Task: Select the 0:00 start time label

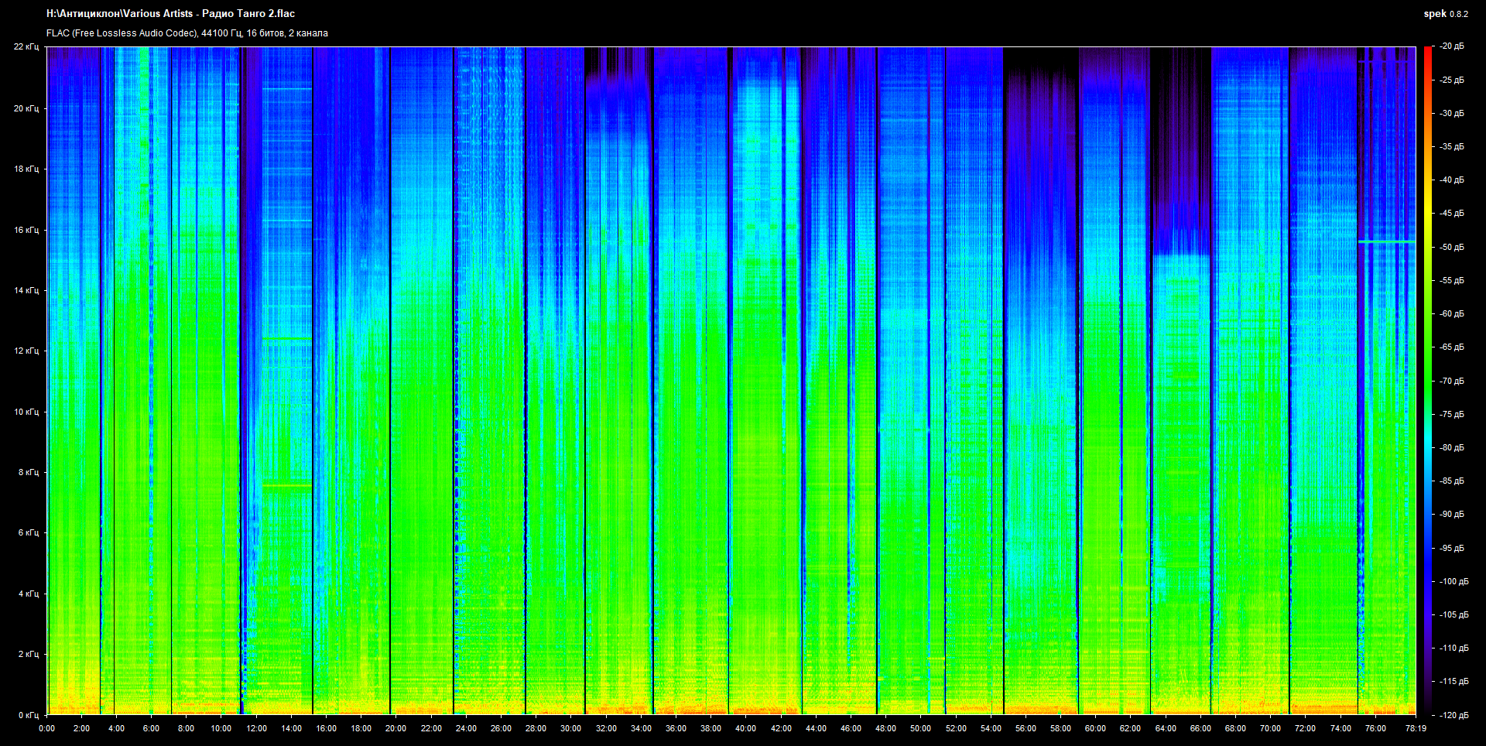Action: click(x=46, y=728)
